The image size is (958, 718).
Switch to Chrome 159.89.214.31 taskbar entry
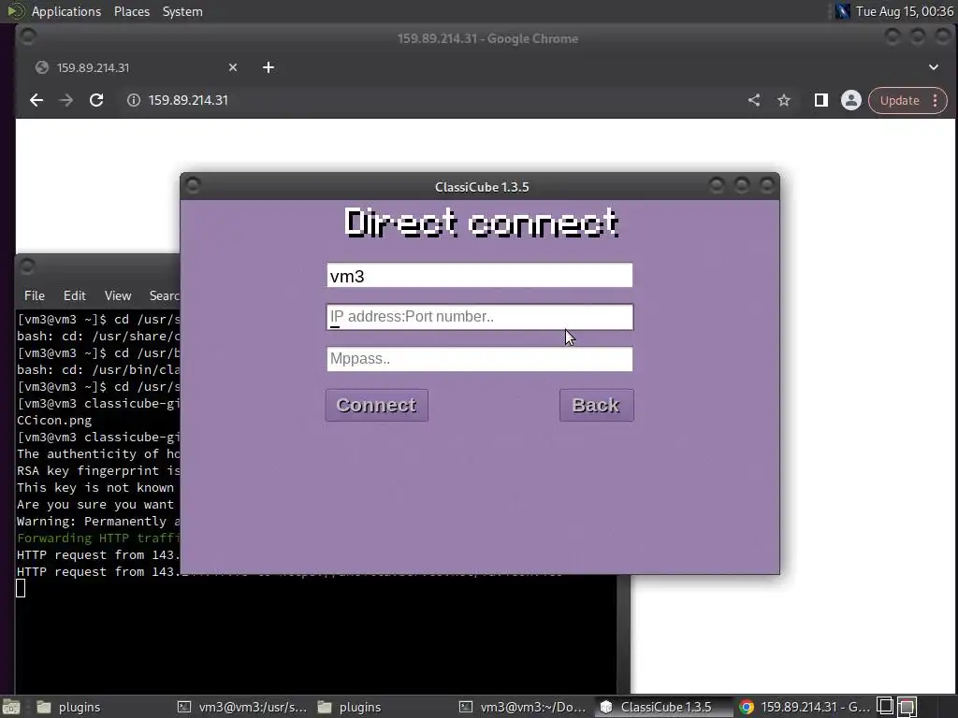[x=804, y=707]
